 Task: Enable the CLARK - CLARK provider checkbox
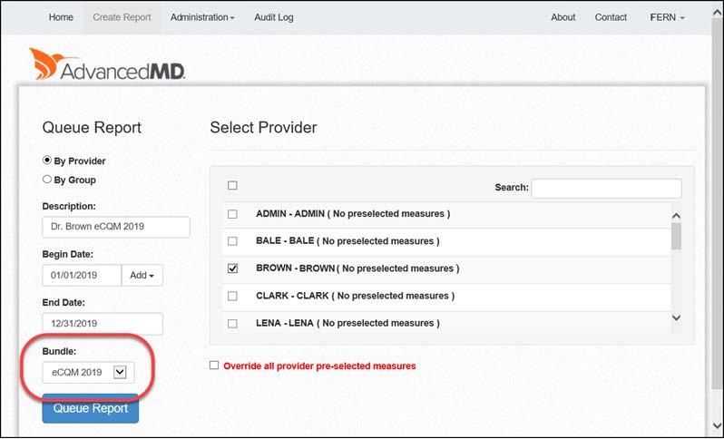[233, 296]
